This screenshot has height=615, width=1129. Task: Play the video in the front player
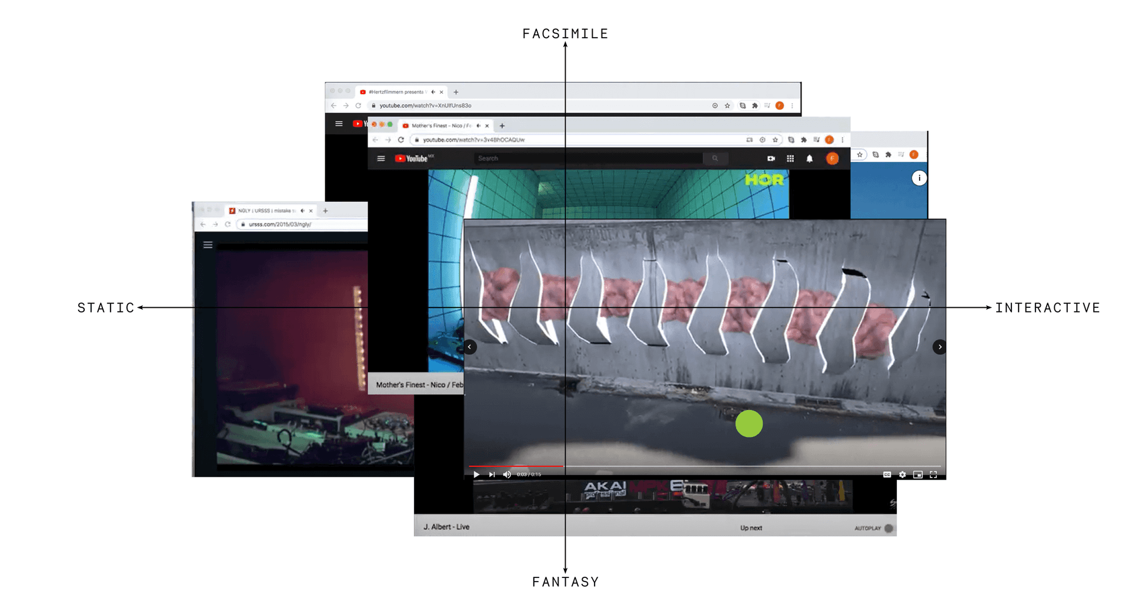coord(476,475)
